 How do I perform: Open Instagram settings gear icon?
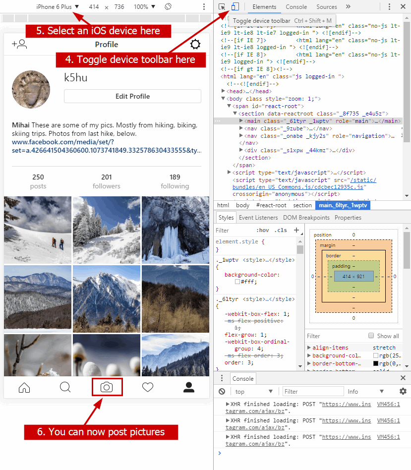coord(195,44)
